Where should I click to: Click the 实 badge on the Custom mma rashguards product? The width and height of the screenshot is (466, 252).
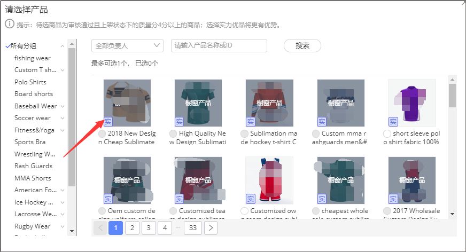coord(322,121)
